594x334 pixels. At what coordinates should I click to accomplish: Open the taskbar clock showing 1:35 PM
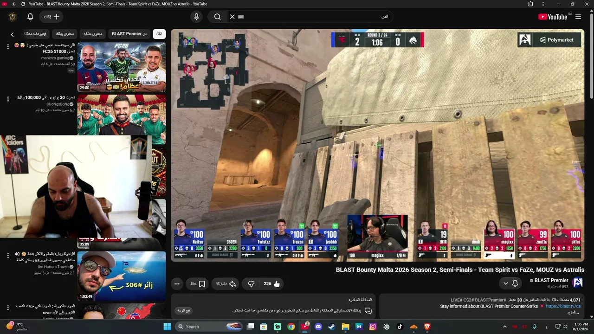581,327
